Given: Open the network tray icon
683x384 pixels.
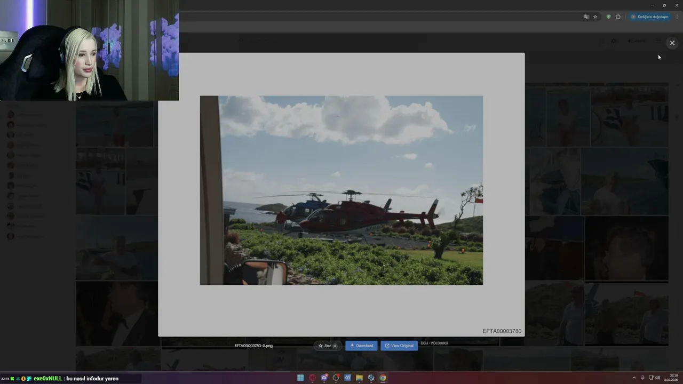Looking at the screenshot, I should coord(651,378).
